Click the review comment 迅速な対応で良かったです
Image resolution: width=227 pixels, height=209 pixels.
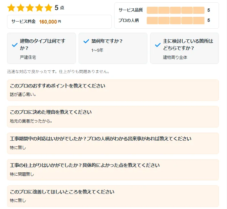coord(58,72)
